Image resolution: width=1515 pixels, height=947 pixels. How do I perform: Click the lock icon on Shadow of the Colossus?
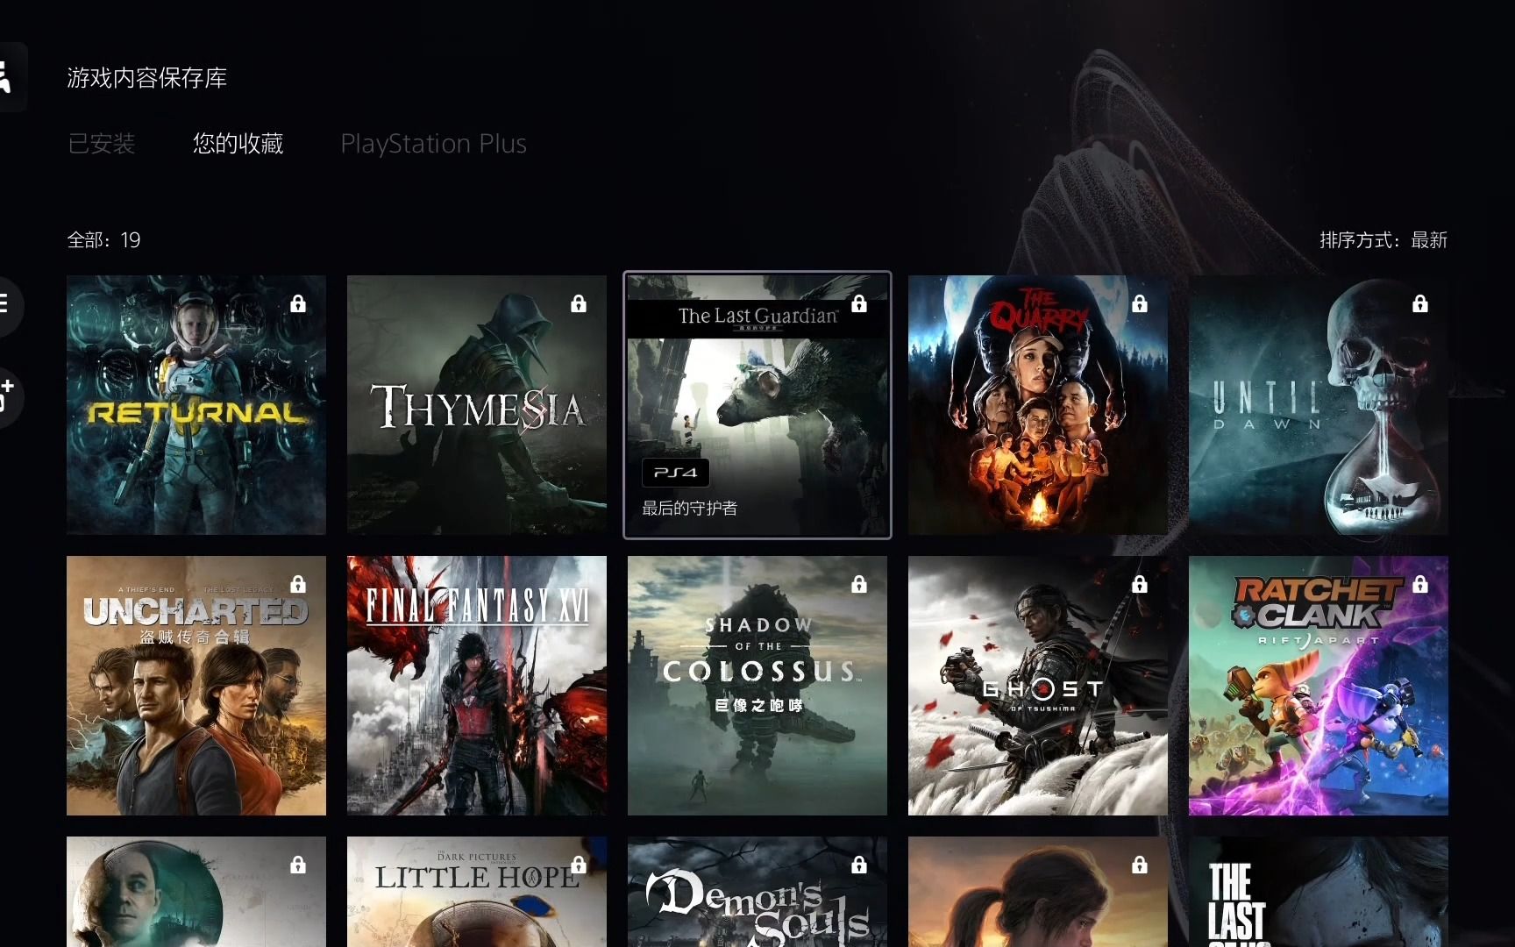pyautogui.click(x=859, y=584)
